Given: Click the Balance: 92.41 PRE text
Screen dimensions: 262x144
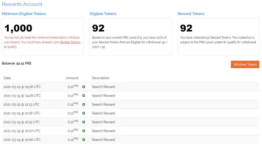Looking at the screenshot, I should (17, 64).
